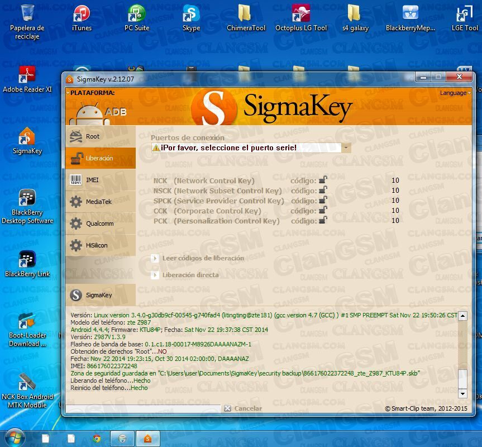Select the Octoplus LG Tool desktop icon
Viewport: 482px width, 447px height.
tap(301, 18)
